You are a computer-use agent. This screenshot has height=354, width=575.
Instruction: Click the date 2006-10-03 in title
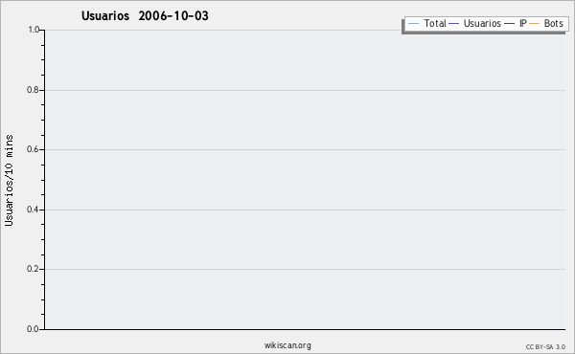(173, 15)
